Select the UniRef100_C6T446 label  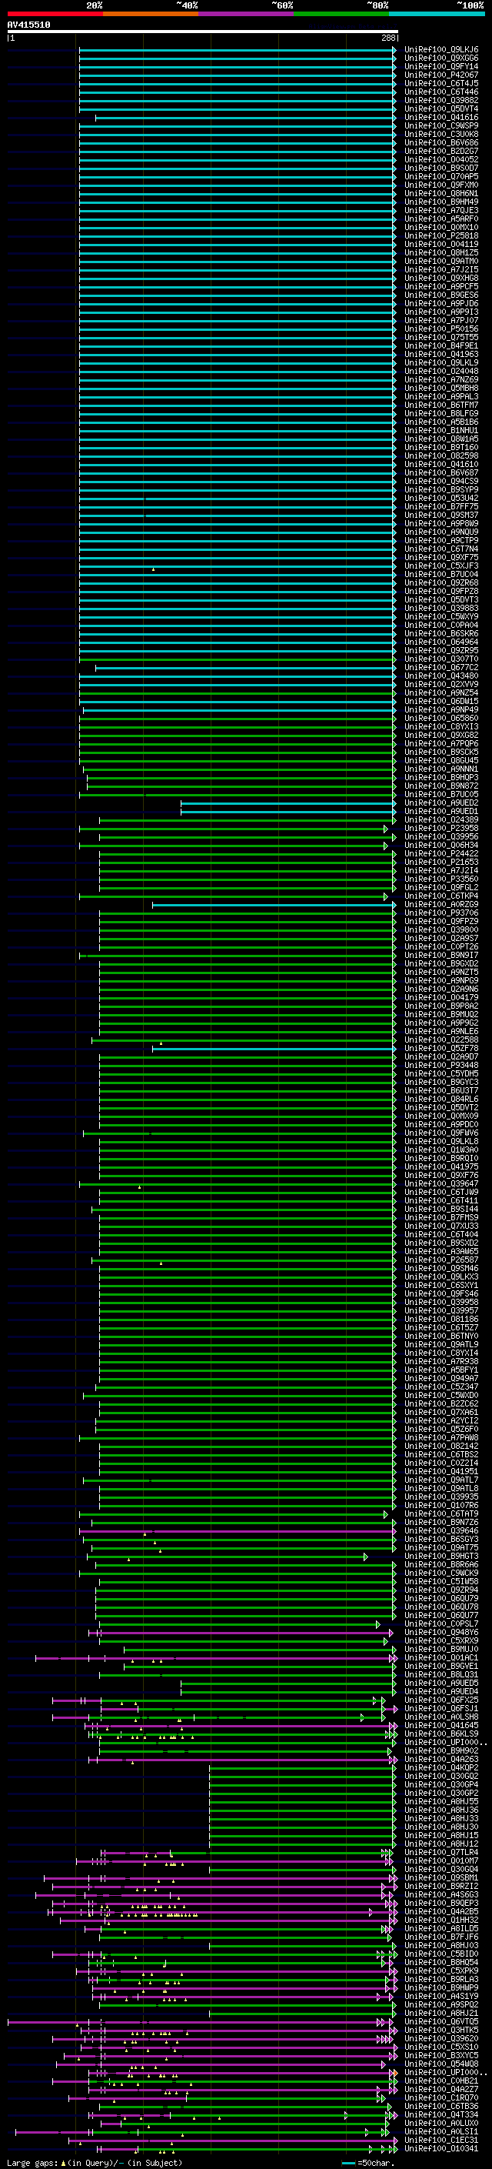pos(441,92)
